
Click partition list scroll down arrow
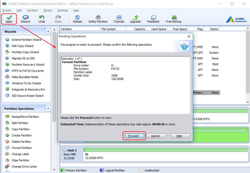(x=248, y=102)
